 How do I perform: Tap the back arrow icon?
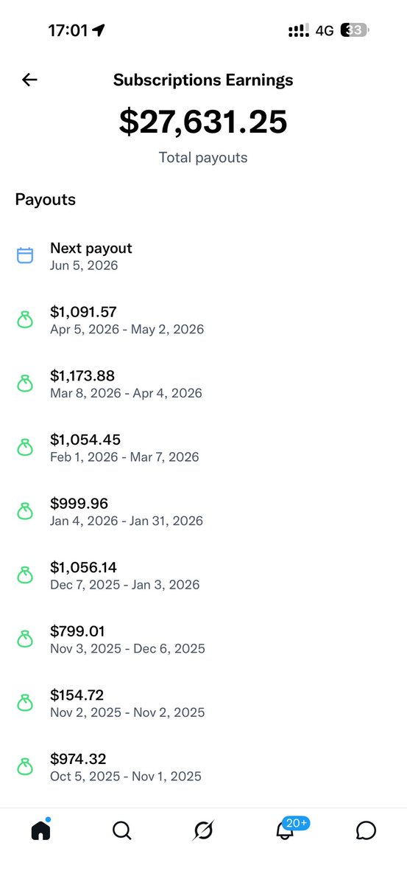(x=29, y=80)
